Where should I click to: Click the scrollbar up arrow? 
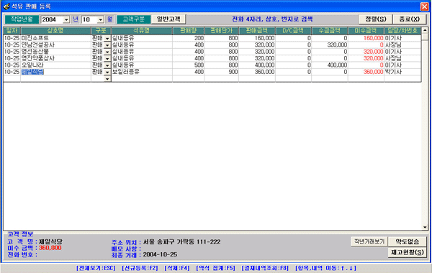click(425, 30)
